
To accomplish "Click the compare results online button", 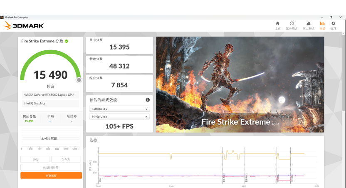I will tap(51, 167).
